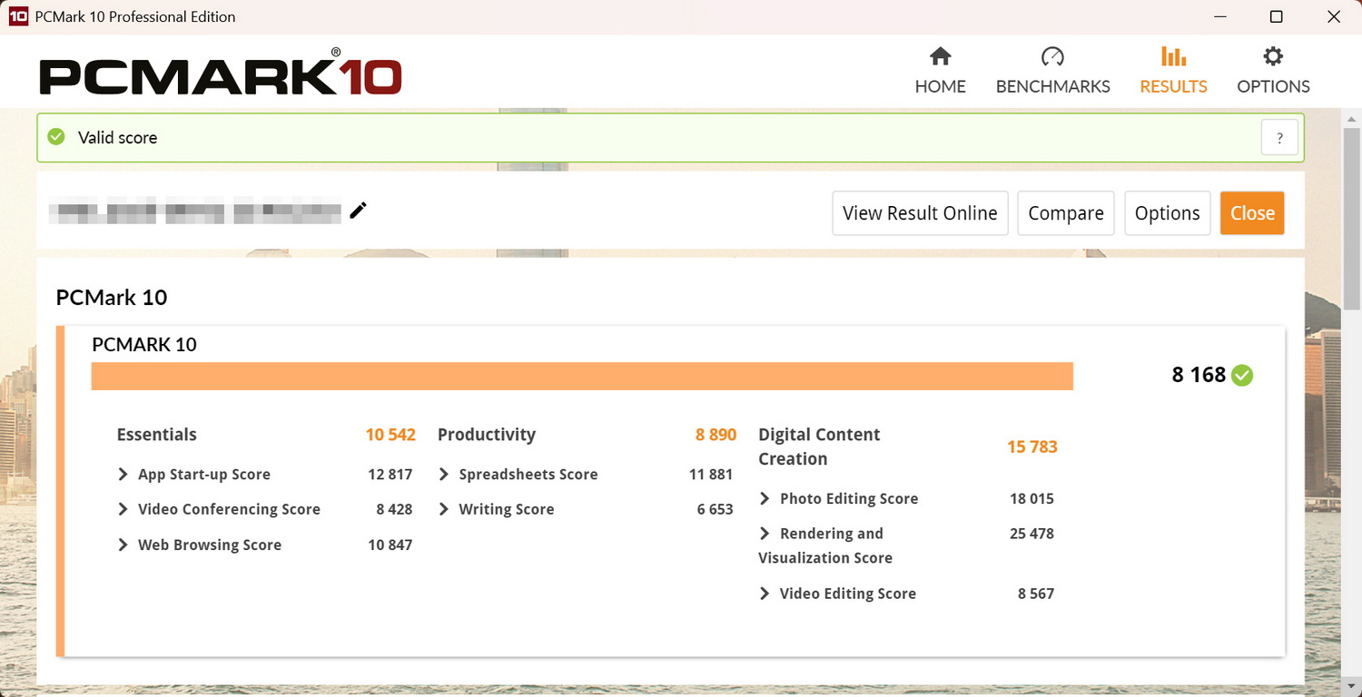This screenshot has width=1362, height=697.
Task: Click the Valid score message text
Action: (117, 138)
